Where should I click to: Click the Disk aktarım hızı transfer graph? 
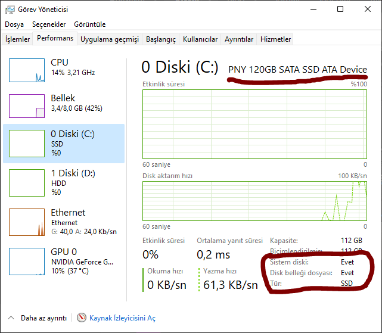pos(254,201)
